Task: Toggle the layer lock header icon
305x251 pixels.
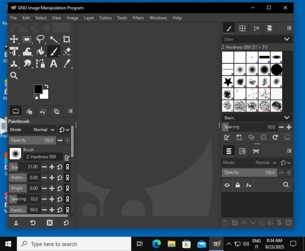Action: click(x=237, y=185)
